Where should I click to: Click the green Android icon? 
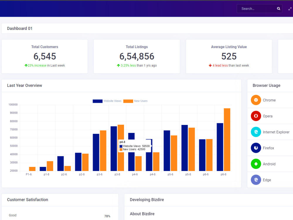pos(256,164)
